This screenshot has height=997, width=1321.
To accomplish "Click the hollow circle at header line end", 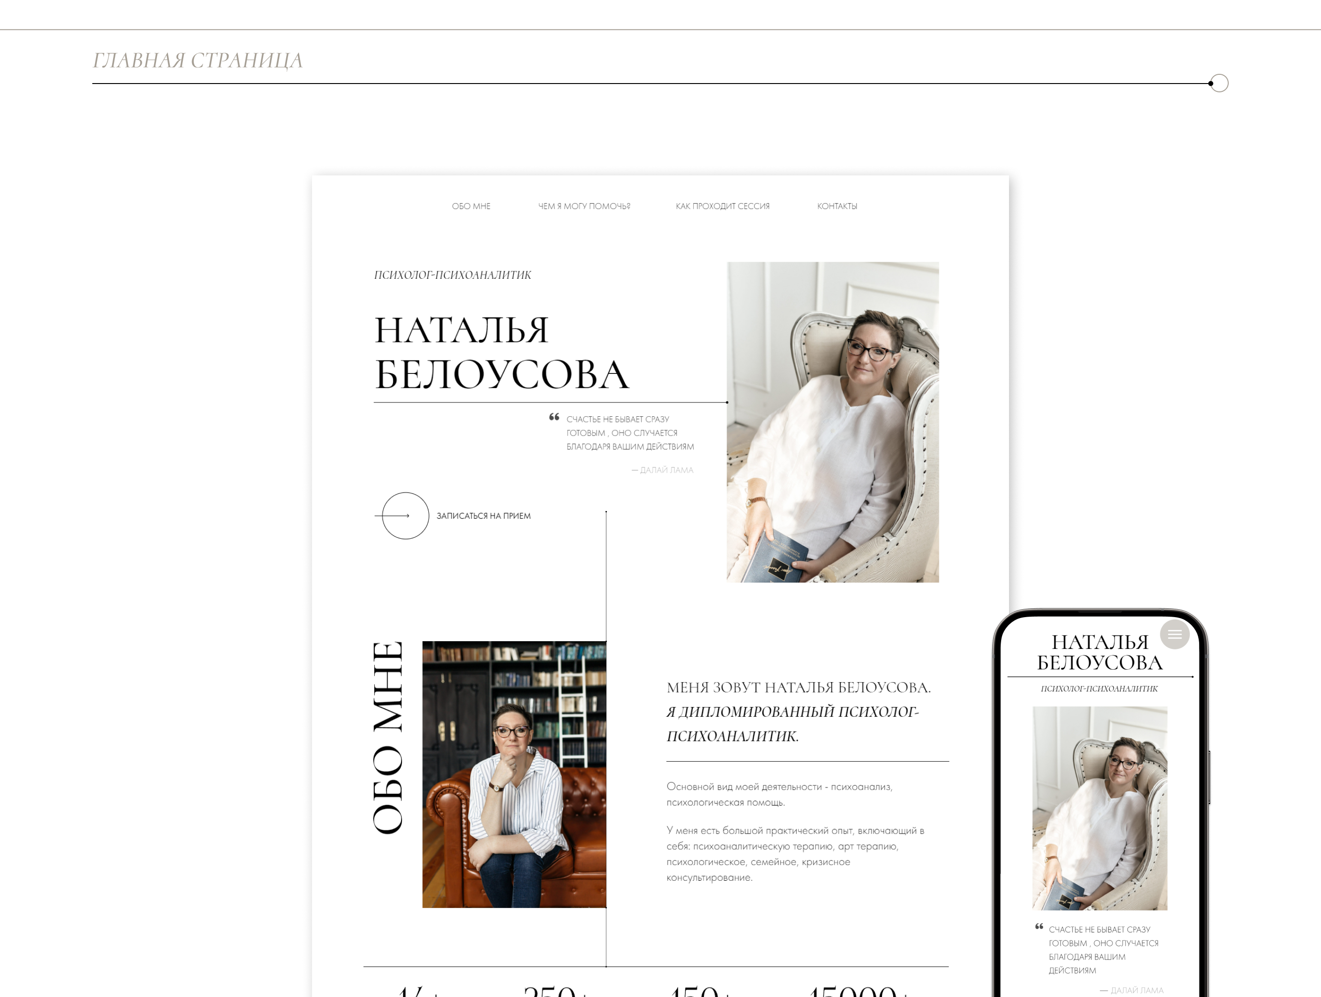I will tap(1219, 83).
